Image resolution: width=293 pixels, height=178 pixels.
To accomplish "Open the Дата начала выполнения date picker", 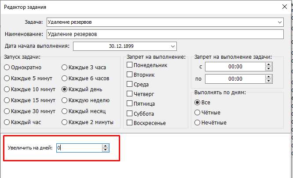I will point(172,46).
